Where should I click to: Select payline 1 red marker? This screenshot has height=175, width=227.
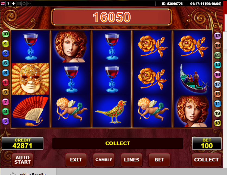pos(5,82)
